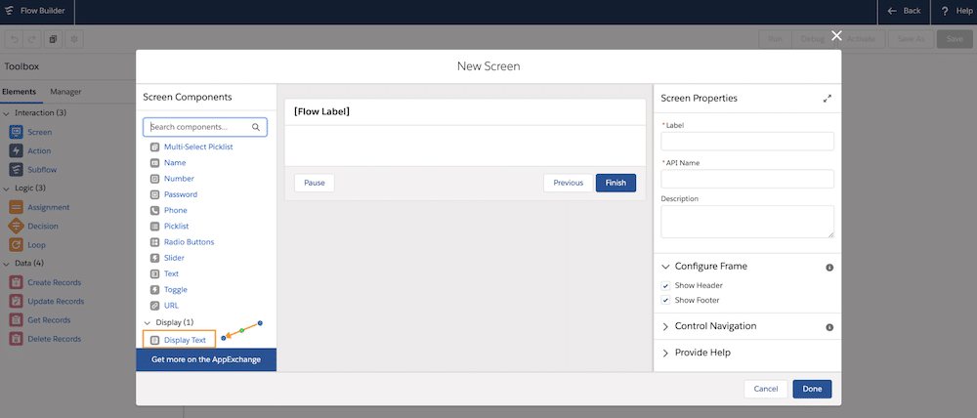Click the Screen element icon in Toolbox

click(x=17, y=132)
